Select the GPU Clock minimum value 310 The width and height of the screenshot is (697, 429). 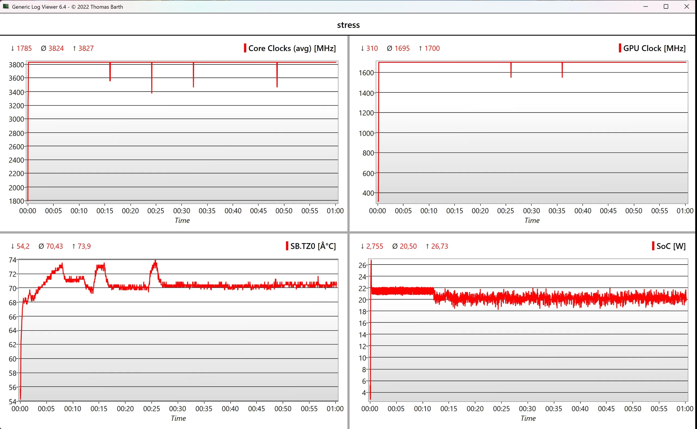point(372,48)
